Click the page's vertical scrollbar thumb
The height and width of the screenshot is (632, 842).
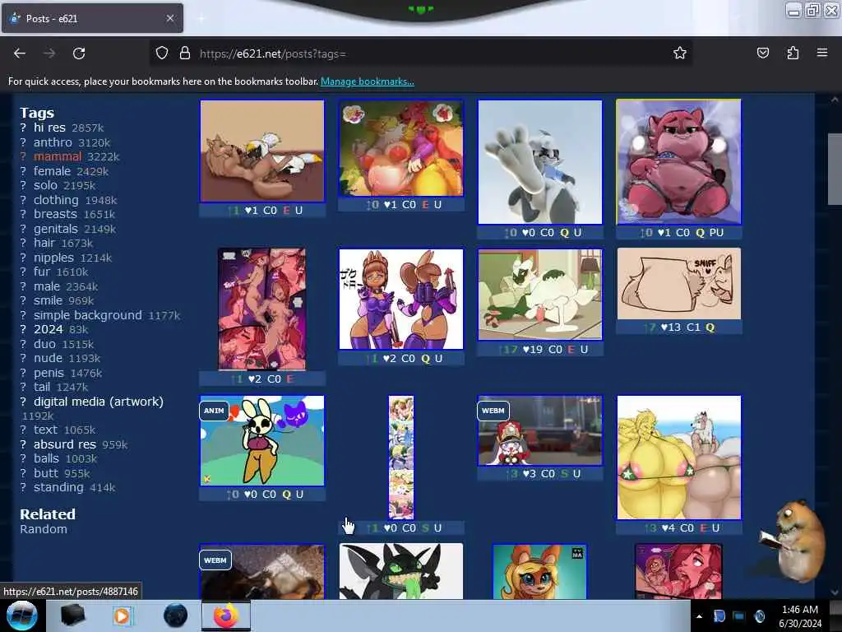834,169
